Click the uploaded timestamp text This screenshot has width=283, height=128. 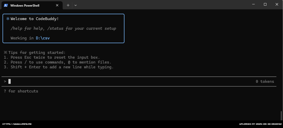pos(260,124)
